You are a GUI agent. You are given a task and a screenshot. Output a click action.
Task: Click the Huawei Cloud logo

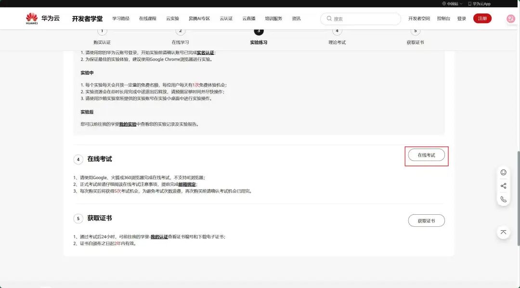tap(43, 19)
